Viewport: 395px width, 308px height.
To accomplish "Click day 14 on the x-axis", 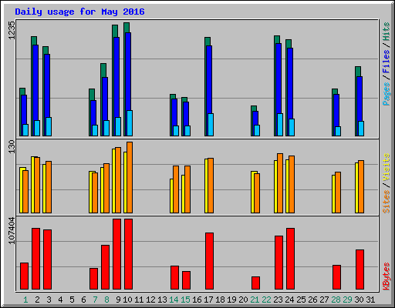I will 174,300.
